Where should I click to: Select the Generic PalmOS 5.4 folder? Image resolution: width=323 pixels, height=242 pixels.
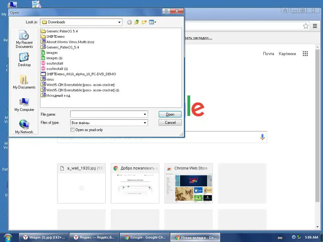59,31
